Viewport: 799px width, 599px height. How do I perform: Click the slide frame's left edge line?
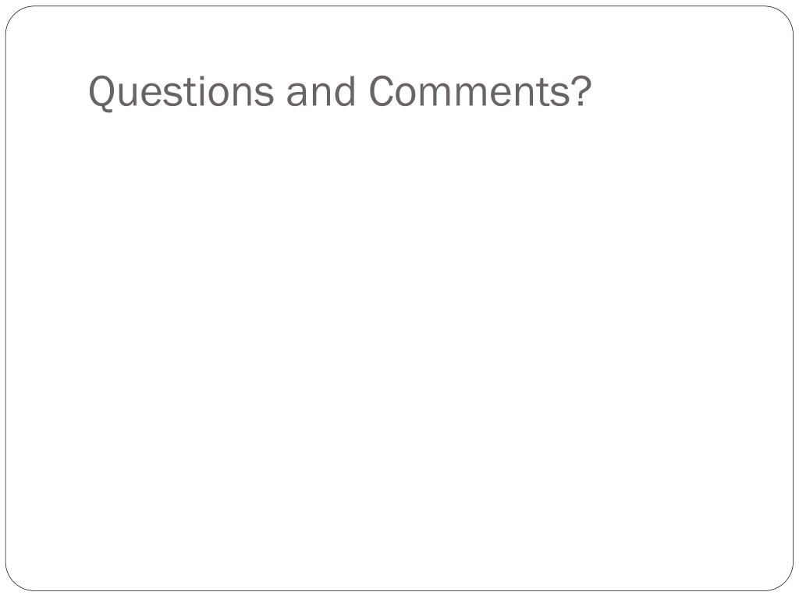pos(6,299)
